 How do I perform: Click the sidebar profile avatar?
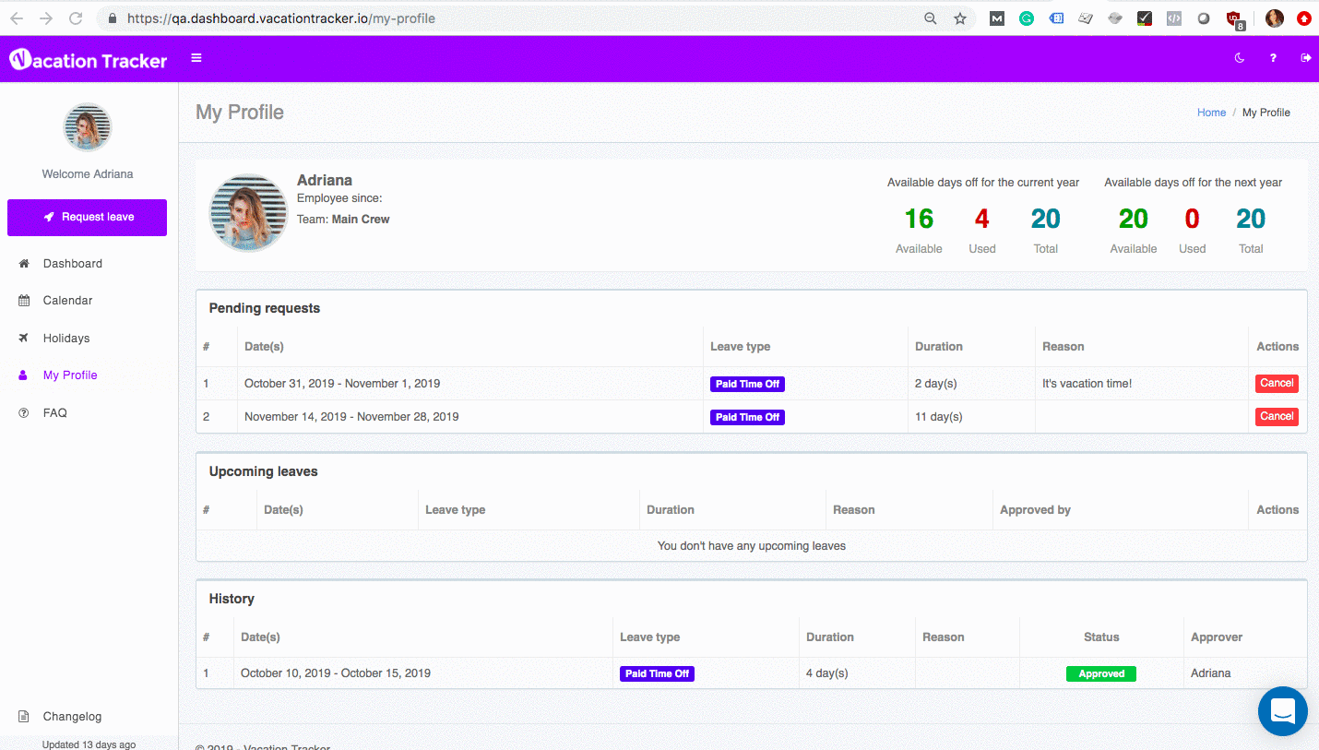[88, 127]
